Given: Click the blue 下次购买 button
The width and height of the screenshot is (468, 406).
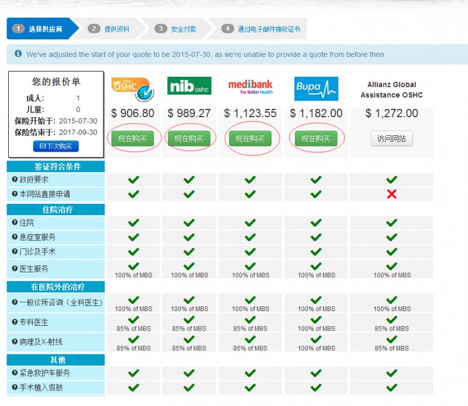Looking at the screenshot, I should click(x=56, y=146).
